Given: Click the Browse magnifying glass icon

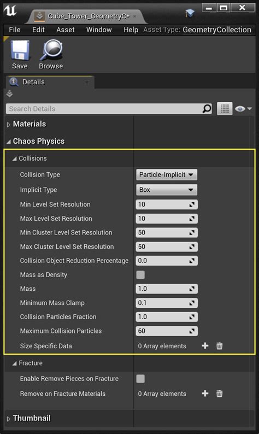Looking at the screenshot, I should click(51, 50).
